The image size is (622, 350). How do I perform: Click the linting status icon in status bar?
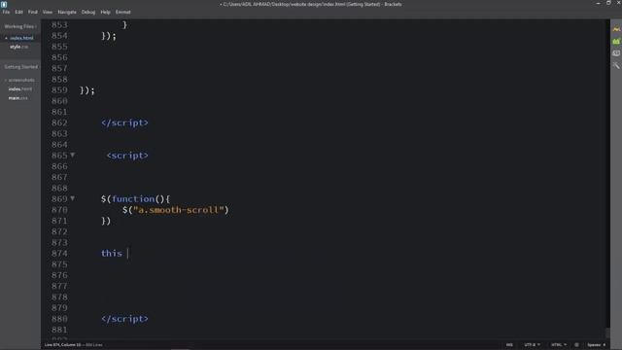(x=576, y=345)
